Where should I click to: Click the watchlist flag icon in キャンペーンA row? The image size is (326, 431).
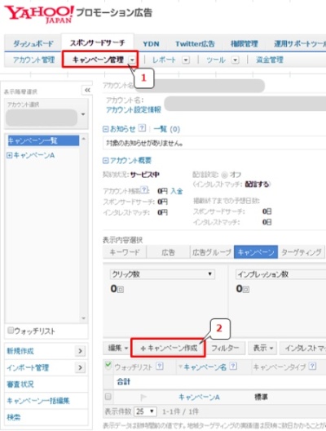click(143, 397)
